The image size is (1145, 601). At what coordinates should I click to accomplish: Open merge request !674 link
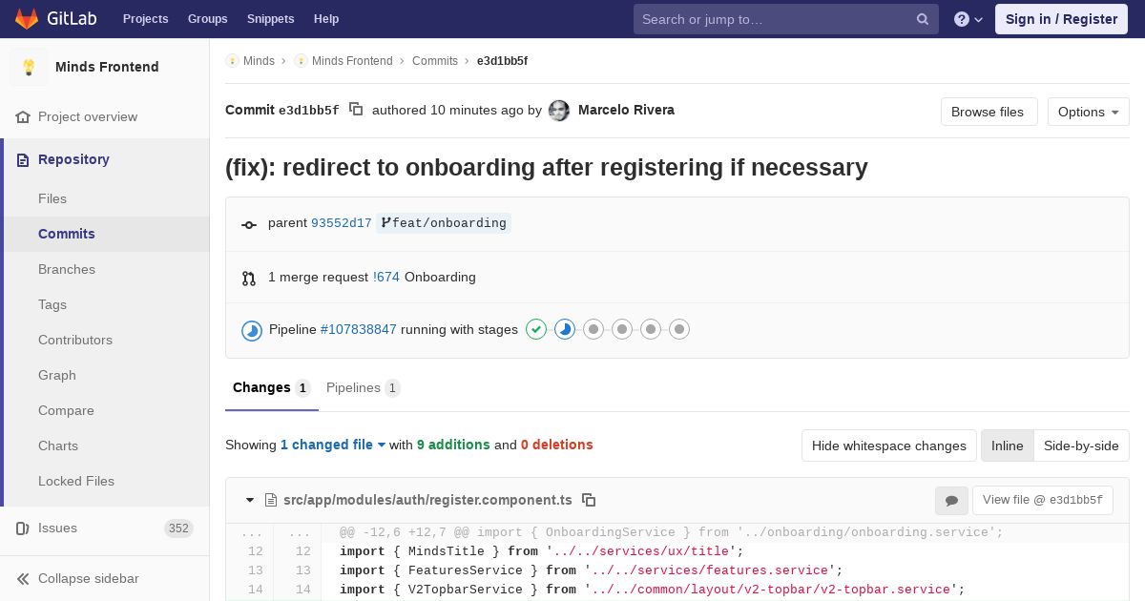[386, 277]
